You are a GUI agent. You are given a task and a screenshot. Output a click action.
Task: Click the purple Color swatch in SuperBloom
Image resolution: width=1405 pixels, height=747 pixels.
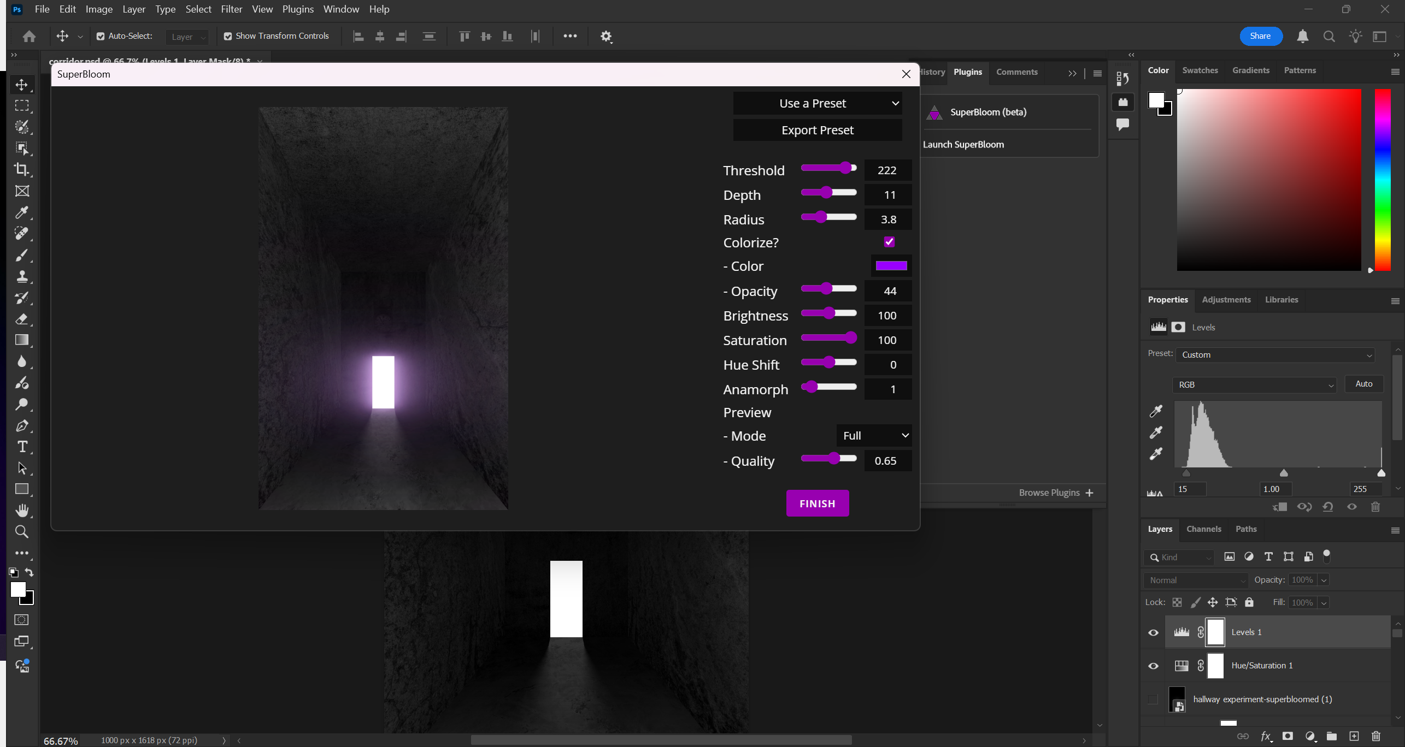tap(891, 266)
